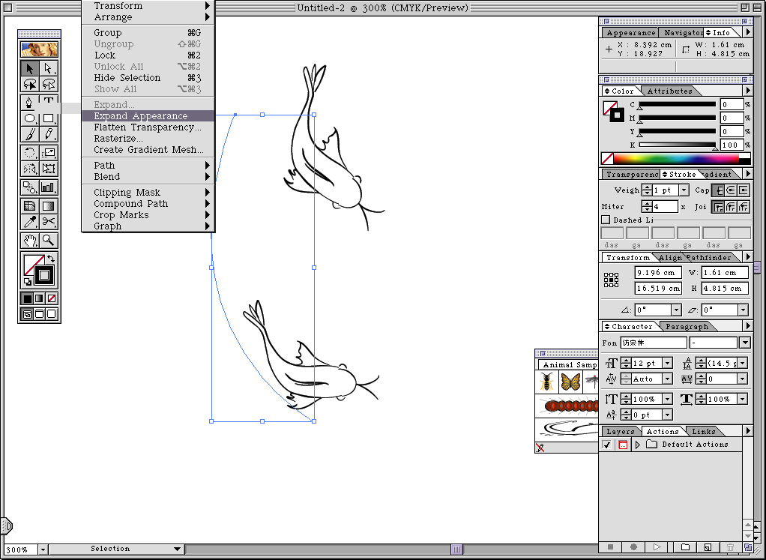Choose Expand Appearance from the menu

[148, 115]
